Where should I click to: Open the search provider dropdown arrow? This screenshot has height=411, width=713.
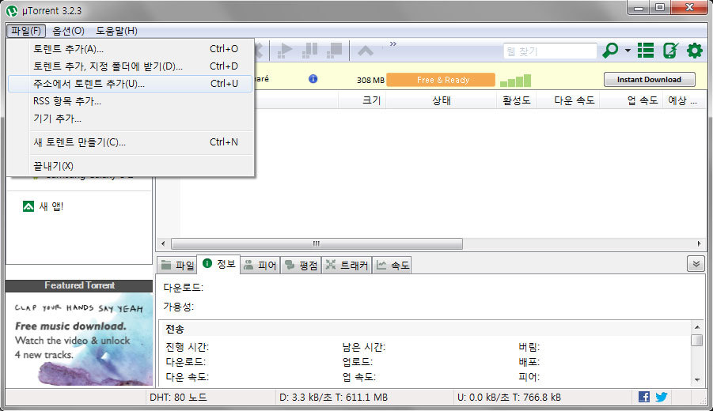(628, 51)
